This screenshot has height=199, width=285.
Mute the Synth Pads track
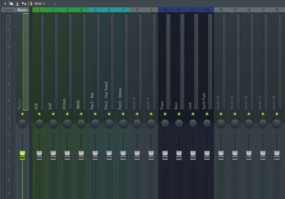(207, 114)
